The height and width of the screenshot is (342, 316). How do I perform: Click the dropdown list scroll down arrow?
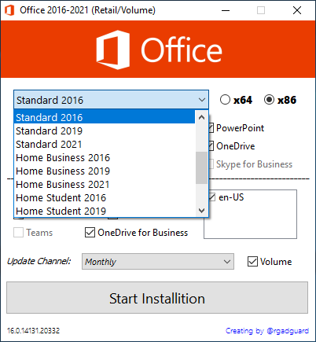(201, 211)
